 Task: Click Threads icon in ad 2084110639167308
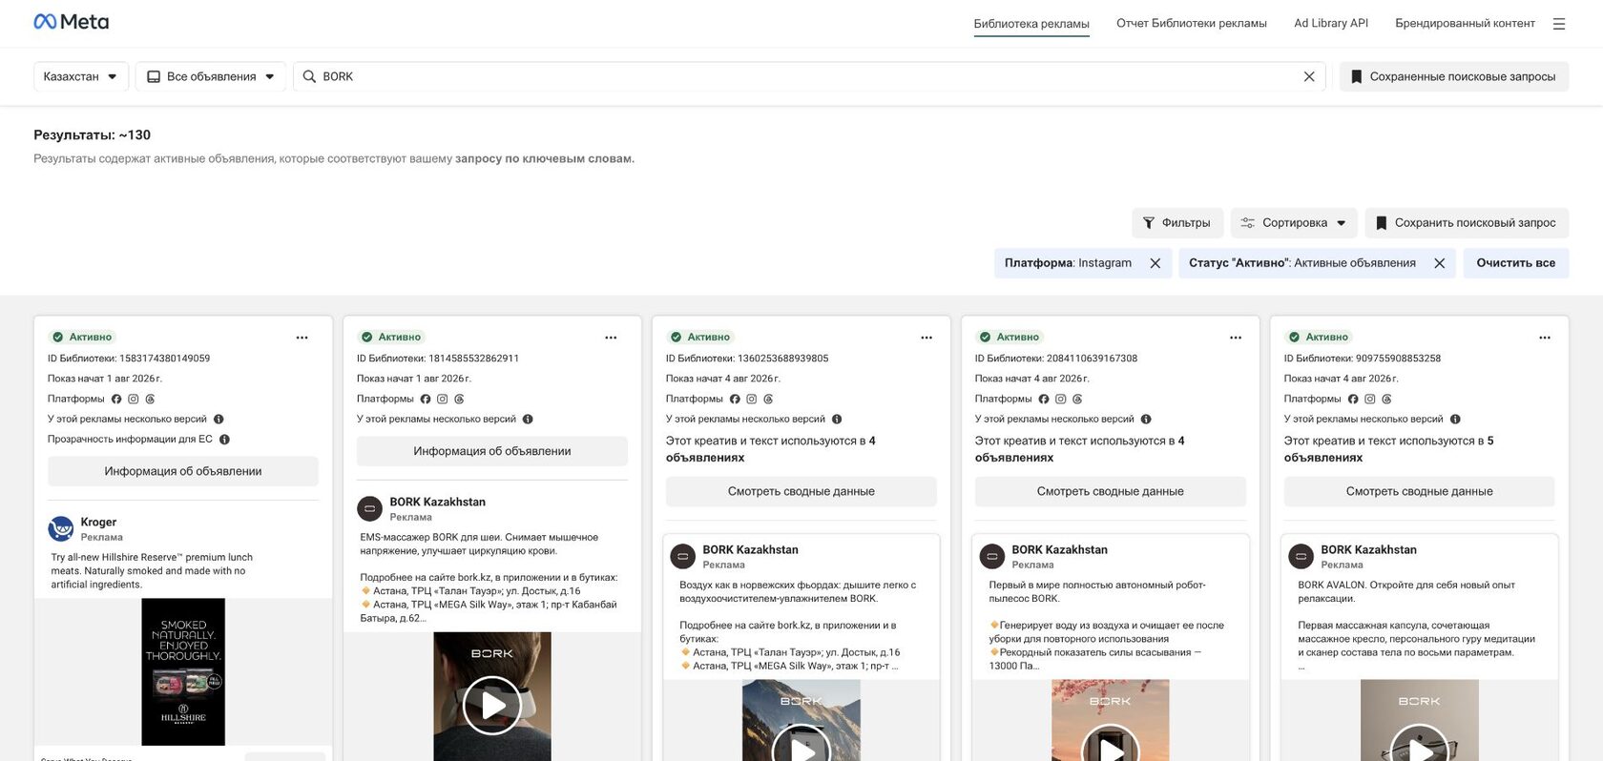coord(1077,399)
